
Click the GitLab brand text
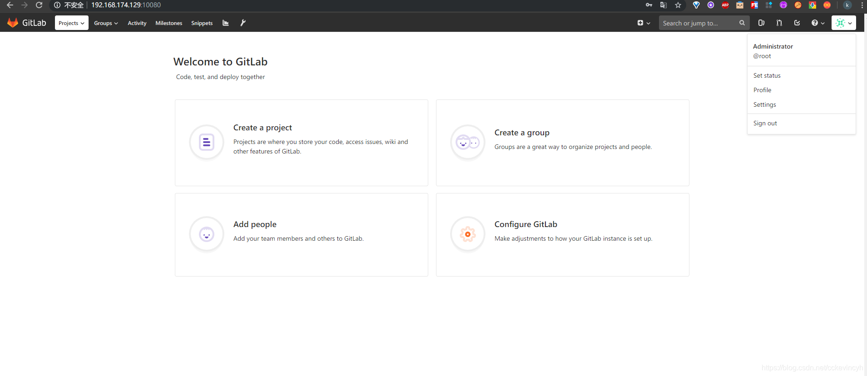(x=34, y=23)
